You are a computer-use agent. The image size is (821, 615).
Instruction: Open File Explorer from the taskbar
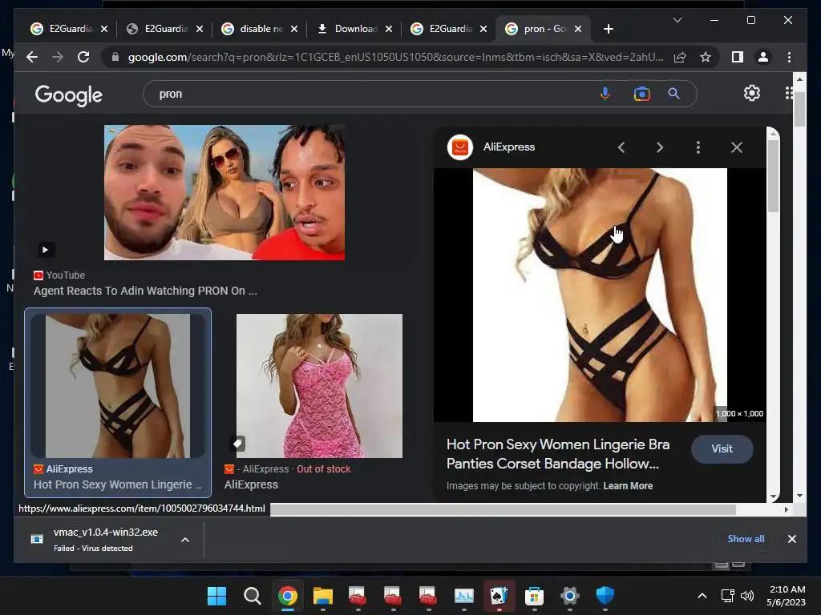coord(322,596)
